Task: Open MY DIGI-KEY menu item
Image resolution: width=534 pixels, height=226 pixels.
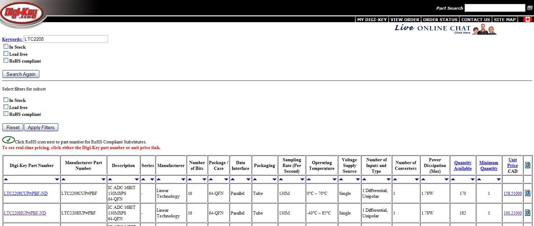Action: click(372, 20)
